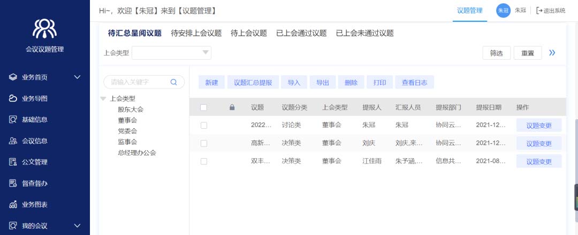Click the search magnifier in keyword box
This screenshot has width=578, height=235.
173,82
